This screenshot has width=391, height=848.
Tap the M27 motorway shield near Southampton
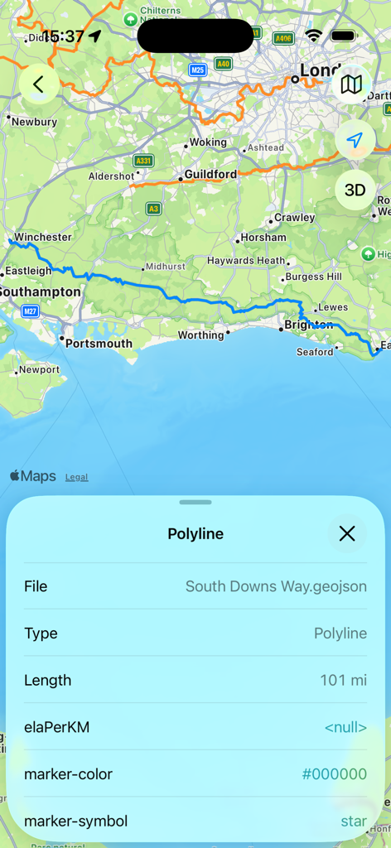point(31,311)
